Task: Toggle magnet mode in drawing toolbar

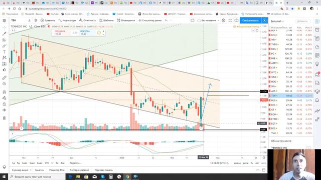Action: 5,92
